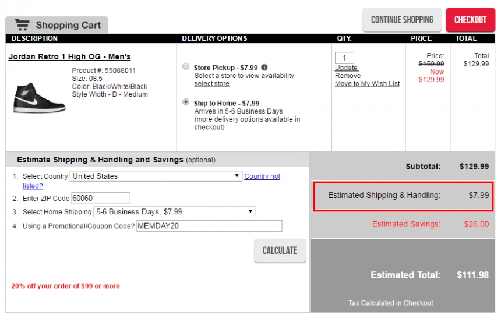Screen dimensions: 501x315
Task: Click the 'Size: 08.5' text
Action: (x=87, y=78)
